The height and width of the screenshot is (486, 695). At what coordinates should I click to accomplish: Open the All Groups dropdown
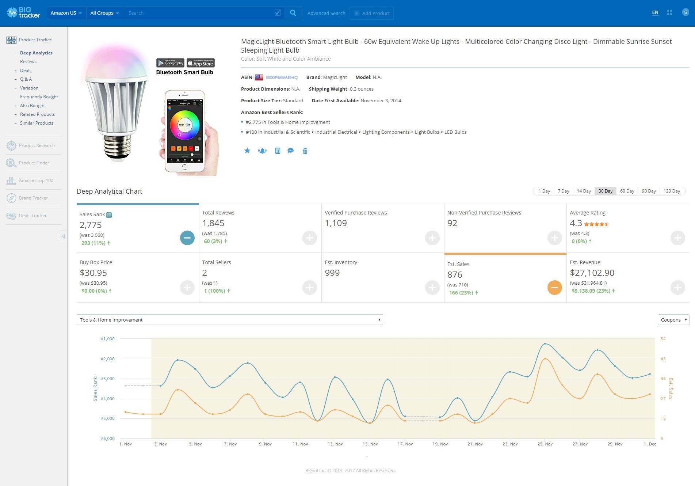tap(105, 13)
